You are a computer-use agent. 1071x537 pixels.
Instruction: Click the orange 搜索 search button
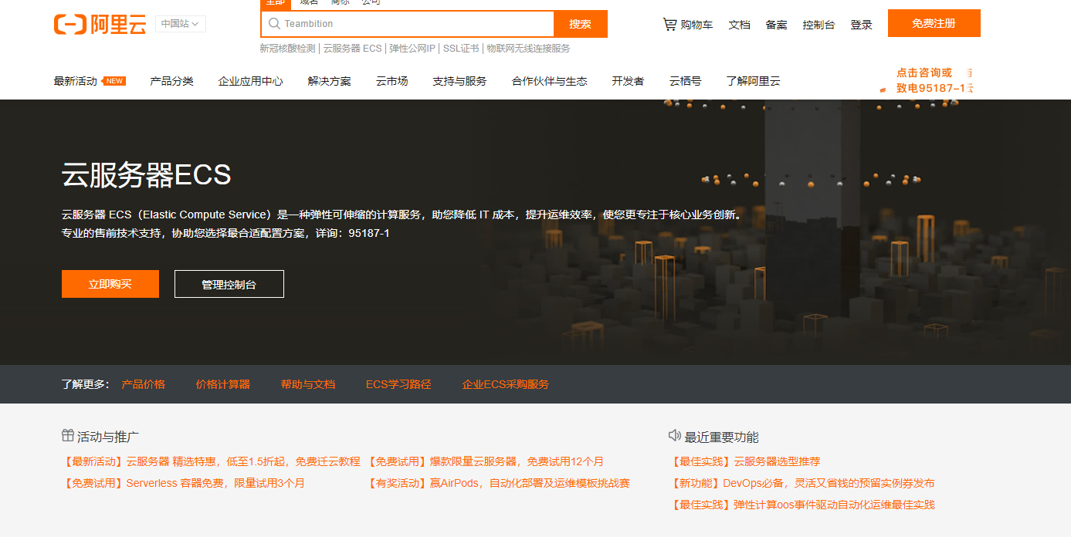pyautogui.click(x=581, y=24)
